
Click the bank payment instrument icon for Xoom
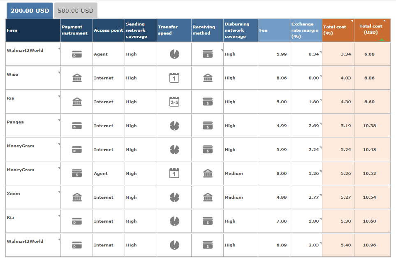(x=76, y=197)
